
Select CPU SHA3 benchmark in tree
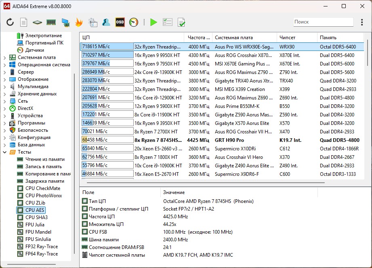pos(36,217)
